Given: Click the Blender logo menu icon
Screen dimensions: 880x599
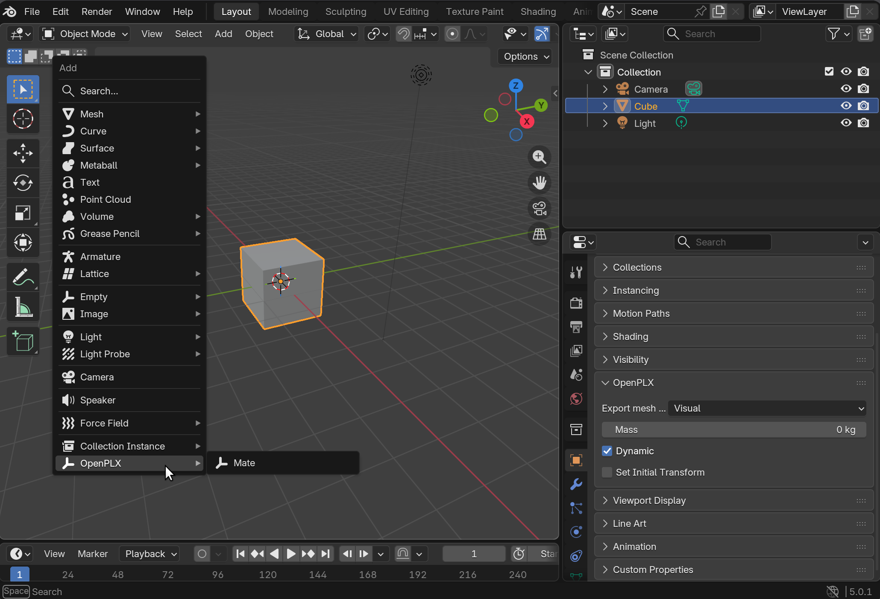Looking at the screenshot, I should point(9,12).
